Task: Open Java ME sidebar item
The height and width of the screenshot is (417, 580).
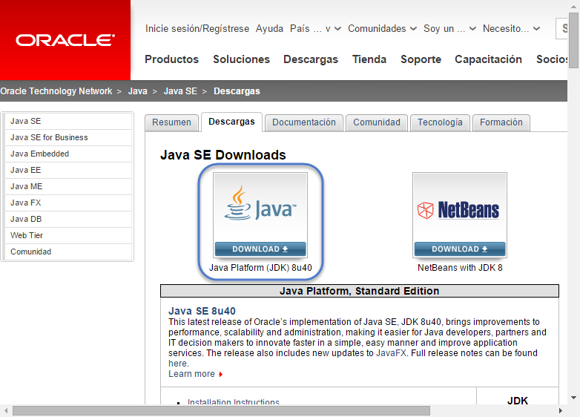Action: pyautogui.click(x=67, y=186)
